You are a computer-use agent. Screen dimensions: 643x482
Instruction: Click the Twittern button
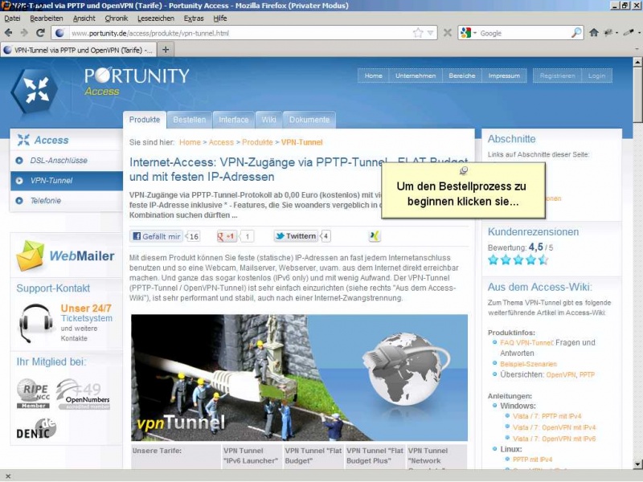click(296, 236)
